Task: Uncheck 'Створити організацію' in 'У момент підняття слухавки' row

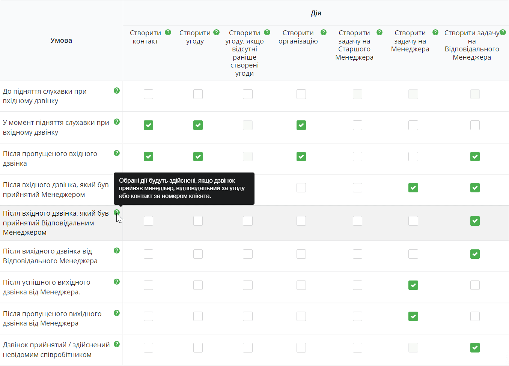Action: click(x=301, y=125)
